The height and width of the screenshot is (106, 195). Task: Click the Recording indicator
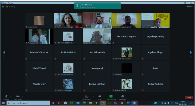pos(11,7)
